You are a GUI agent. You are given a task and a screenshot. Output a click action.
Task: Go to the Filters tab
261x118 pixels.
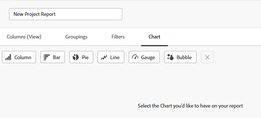[118, 37]
